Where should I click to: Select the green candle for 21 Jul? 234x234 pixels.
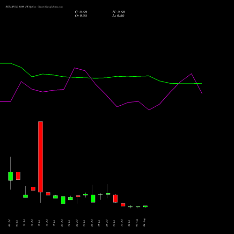click(71, 198)
